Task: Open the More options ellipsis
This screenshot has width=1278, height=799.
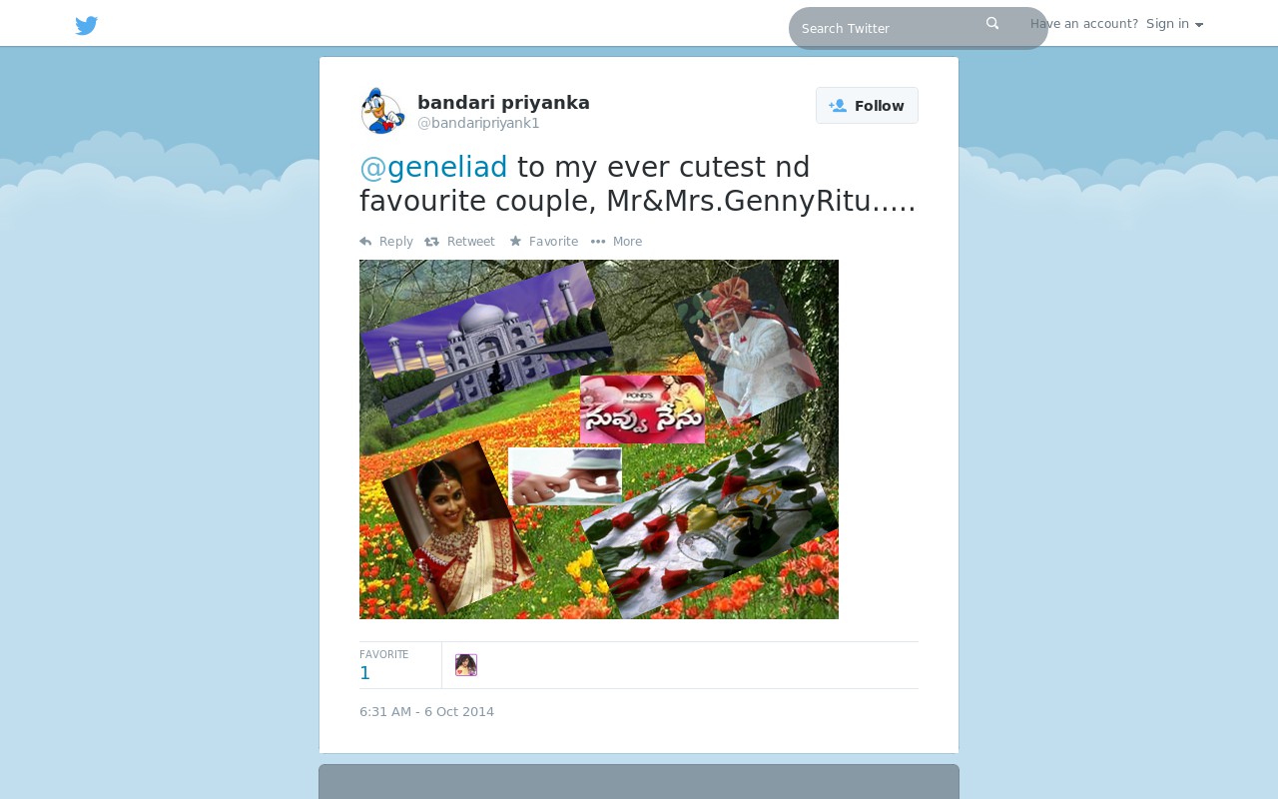Action: tap(598, 242)
